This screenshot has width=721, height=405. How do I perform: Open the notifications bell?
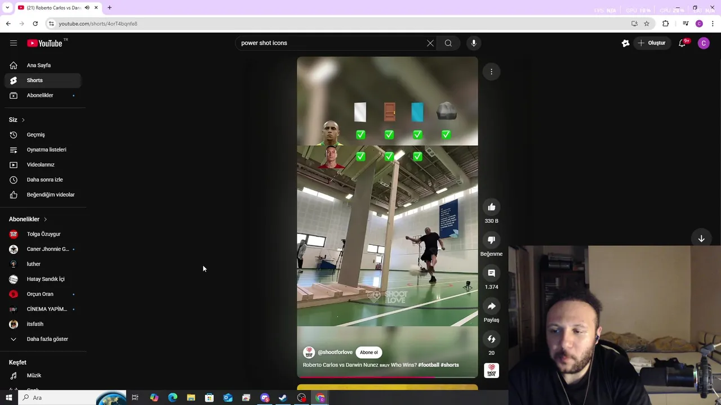682,43
